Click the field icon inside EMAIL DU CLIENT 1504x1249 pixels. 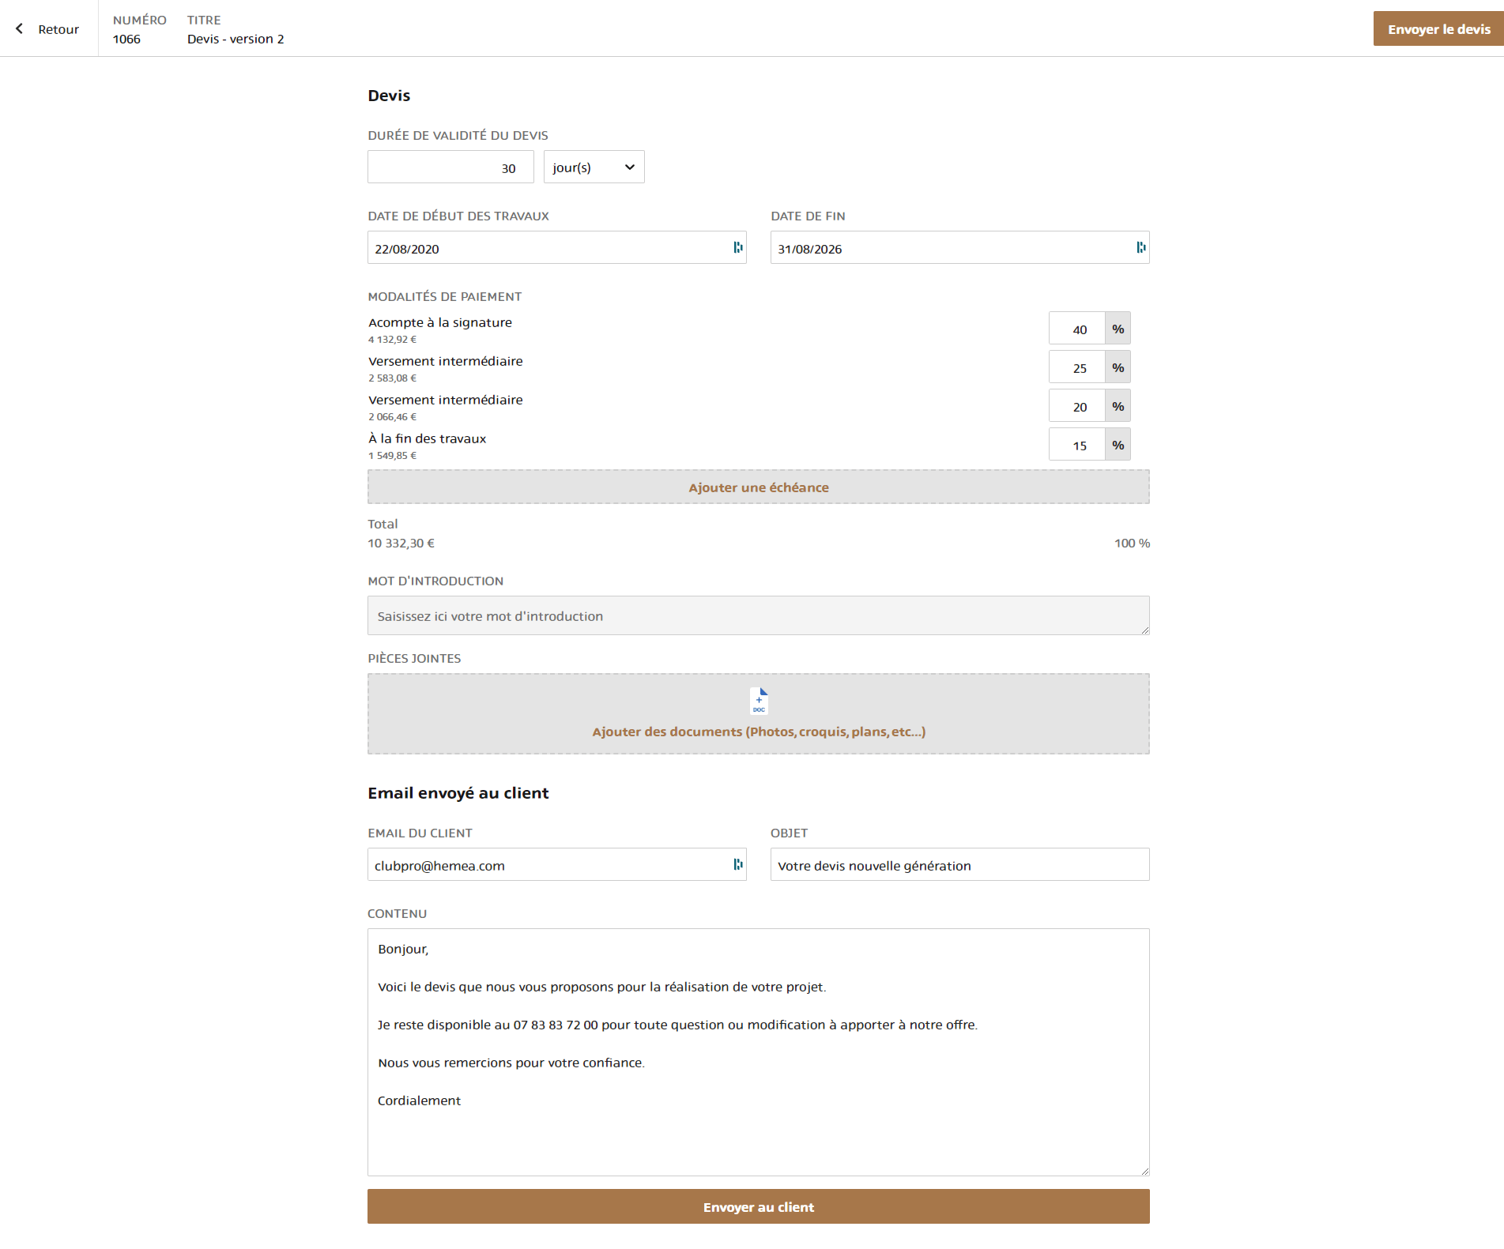738,865
